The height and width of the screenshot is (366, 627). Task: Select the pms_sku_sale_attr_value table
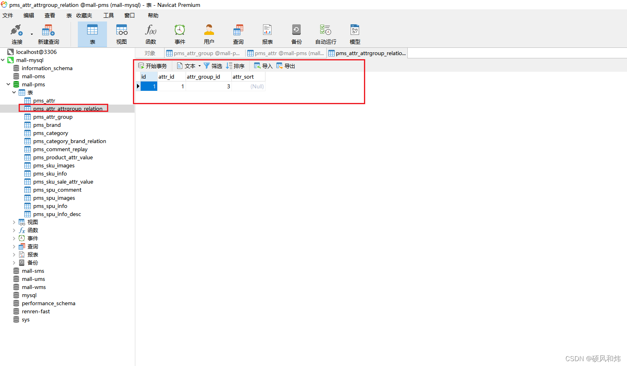[63, 182]
